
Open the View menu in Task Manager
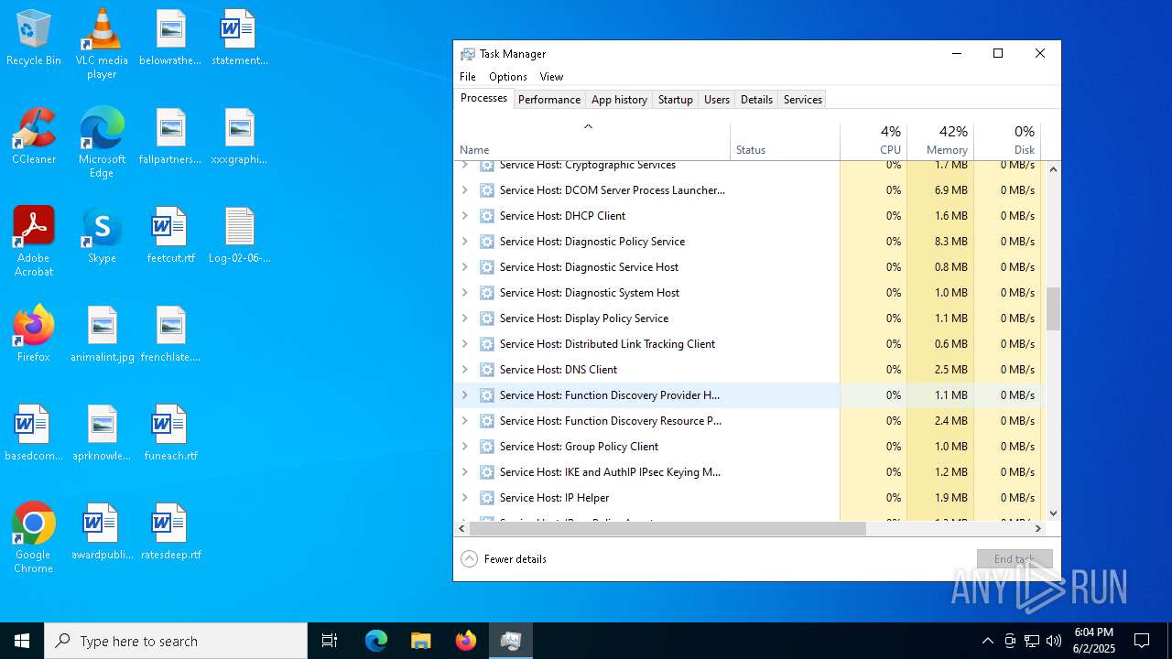[551, 77]
